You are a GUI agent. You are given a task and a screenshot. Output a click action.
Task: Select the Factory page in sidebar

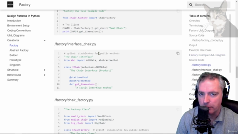point(14,45)
